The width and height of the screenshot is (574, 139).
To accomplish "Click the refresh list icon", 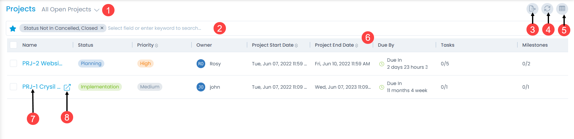I will pos(547,9).
